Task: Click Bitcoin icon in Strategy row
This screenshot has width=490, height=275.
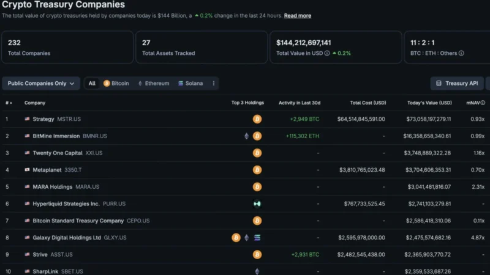Action: (x=257, y=119)
